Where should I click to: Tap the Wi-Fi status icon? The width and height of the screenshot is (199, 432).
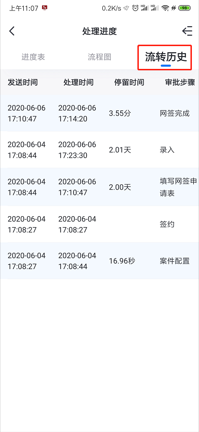pyautogui.click(x=165, y=8)
